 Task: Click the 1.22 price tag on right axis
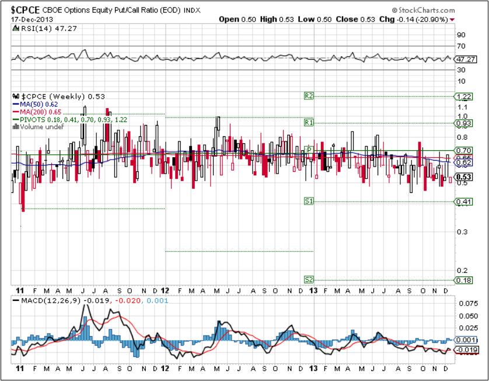(464, 97)
